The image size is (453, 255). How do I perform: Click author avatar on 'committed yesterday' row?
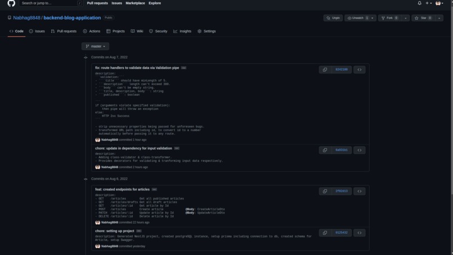pyautogui.click(x=98, y=247)
